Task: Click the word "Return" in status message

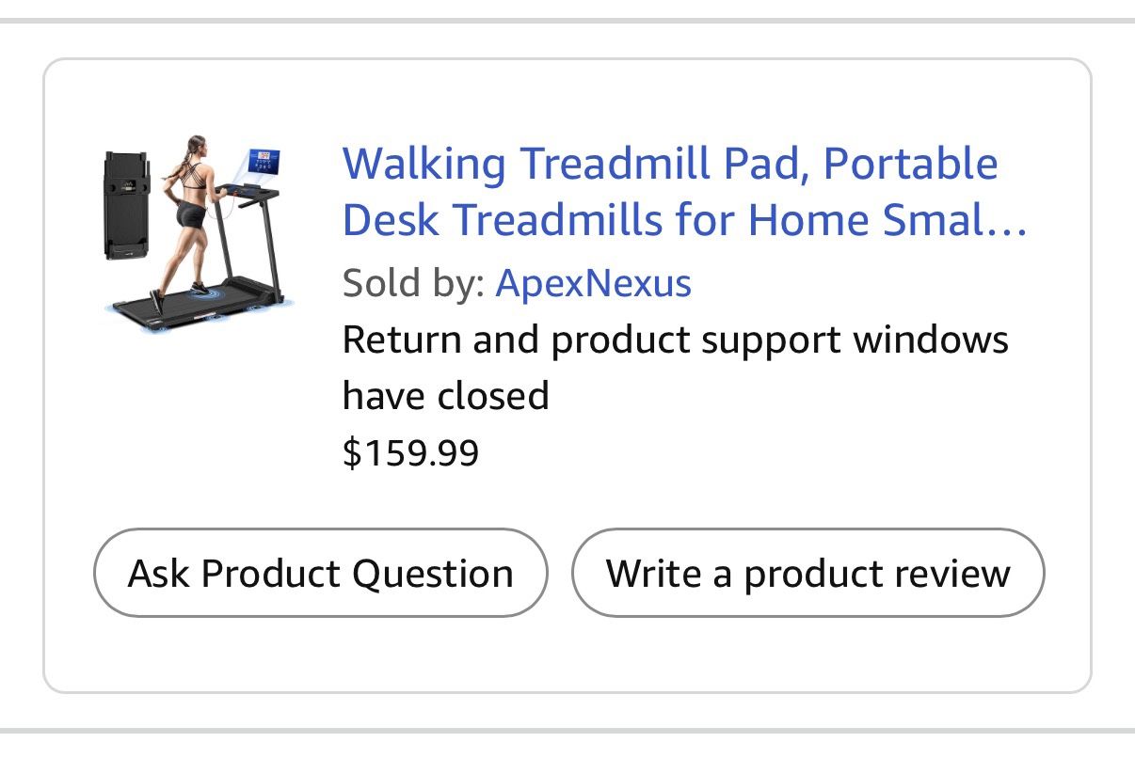Action: (x=402, y=340)
